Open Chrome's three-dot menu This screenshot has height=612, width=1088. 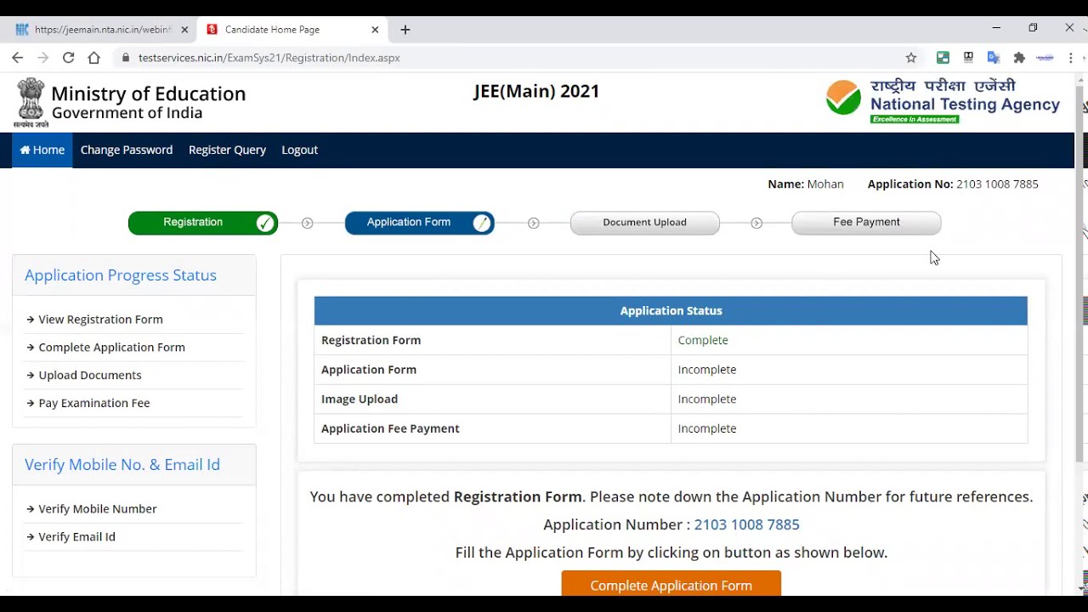click(x=1071, y=58)
